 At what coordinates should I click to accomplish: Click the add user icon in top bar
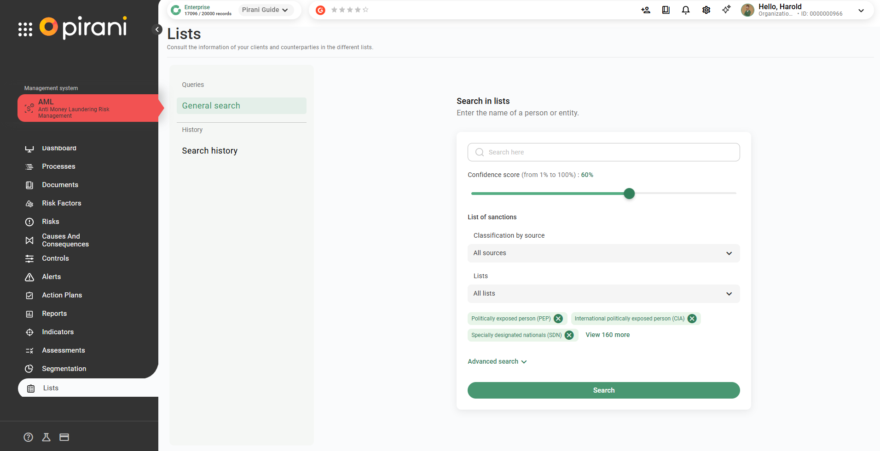(645, 10)
